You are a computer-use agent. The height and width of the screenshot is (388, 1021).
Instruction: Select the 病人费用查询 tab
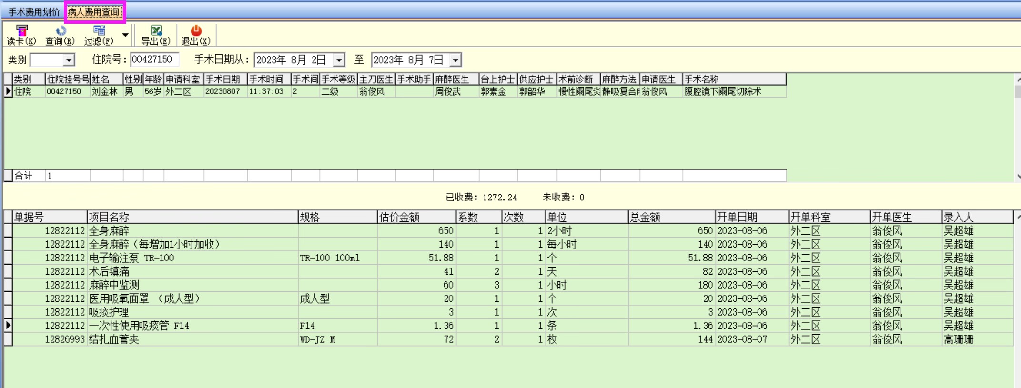[94, 12]
